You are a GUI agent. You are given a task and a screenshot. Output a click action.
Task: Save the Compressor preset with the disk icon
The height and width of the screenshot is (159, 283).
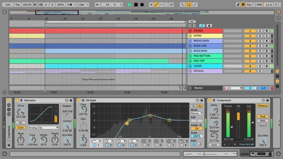click(x=267, y=101)
